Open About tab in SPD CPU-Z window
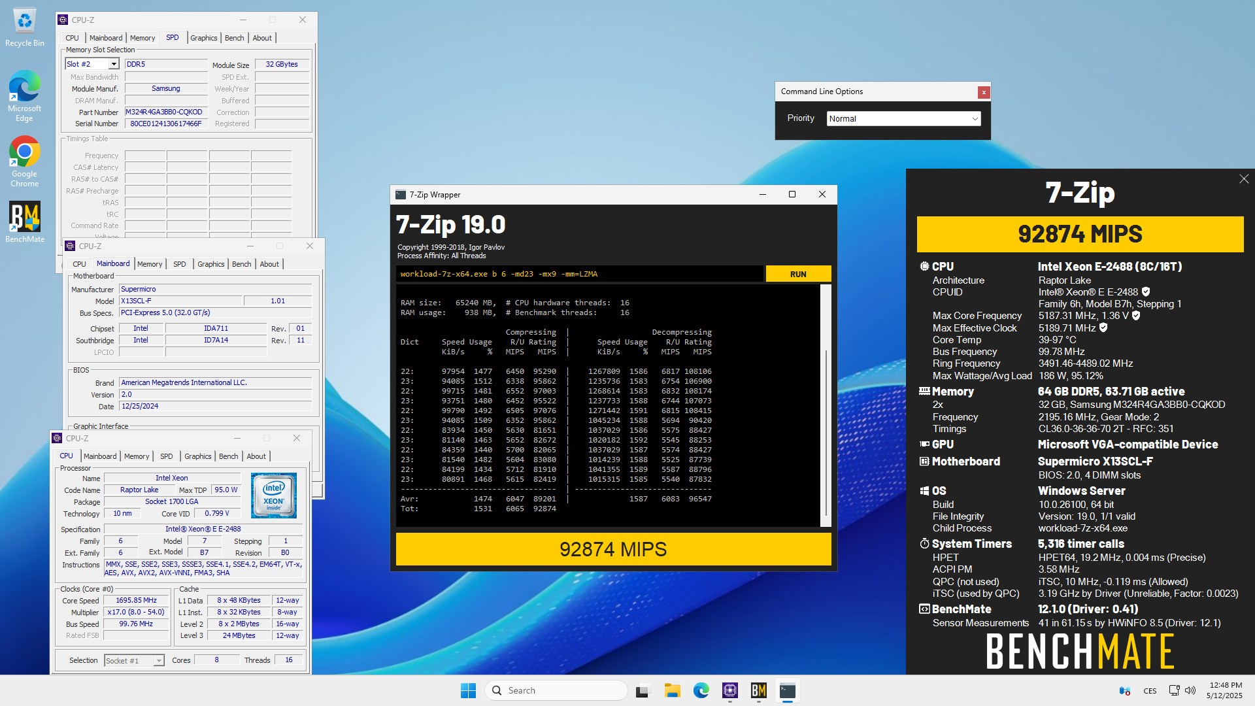Image resolution: width=1255 pixels, height=706 pixels. [262, 38]
